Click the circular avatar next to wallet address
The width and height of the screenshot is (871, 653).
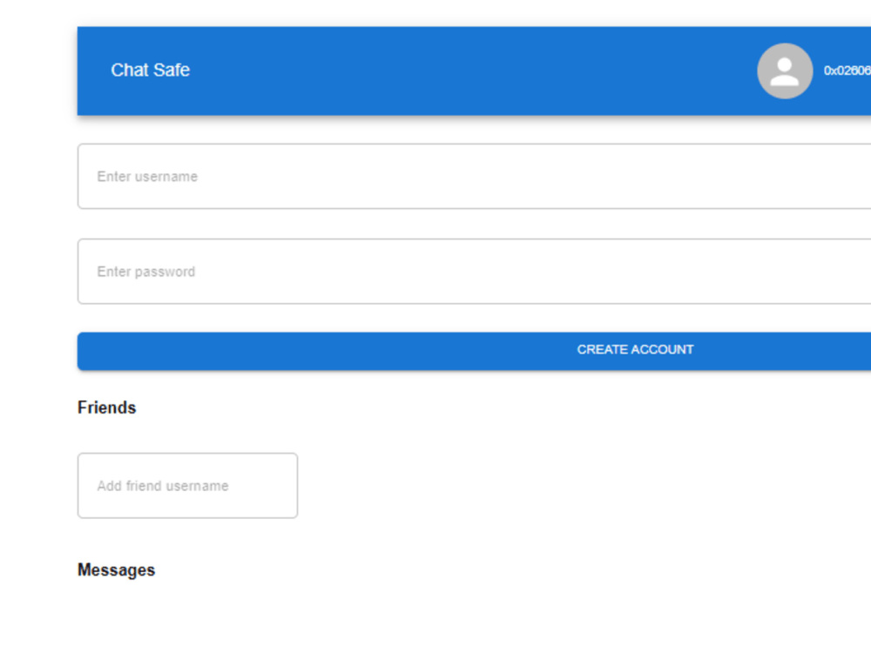(784, 71)
